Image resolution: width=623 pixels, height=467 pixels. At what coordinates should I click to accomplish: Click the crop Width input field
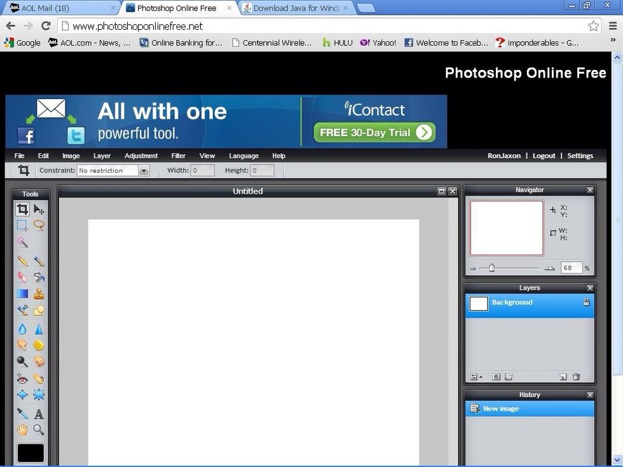click(203, 170)
